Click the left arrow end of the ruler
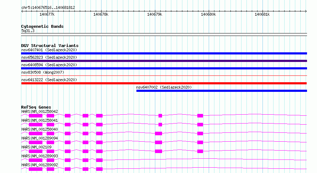Screen dimensions: 317x173 [x=22, y=11]
